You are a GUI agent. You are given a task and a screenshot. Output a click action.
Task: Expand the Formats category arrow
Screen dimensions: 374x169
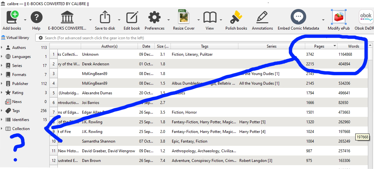(x=2, y=74)
